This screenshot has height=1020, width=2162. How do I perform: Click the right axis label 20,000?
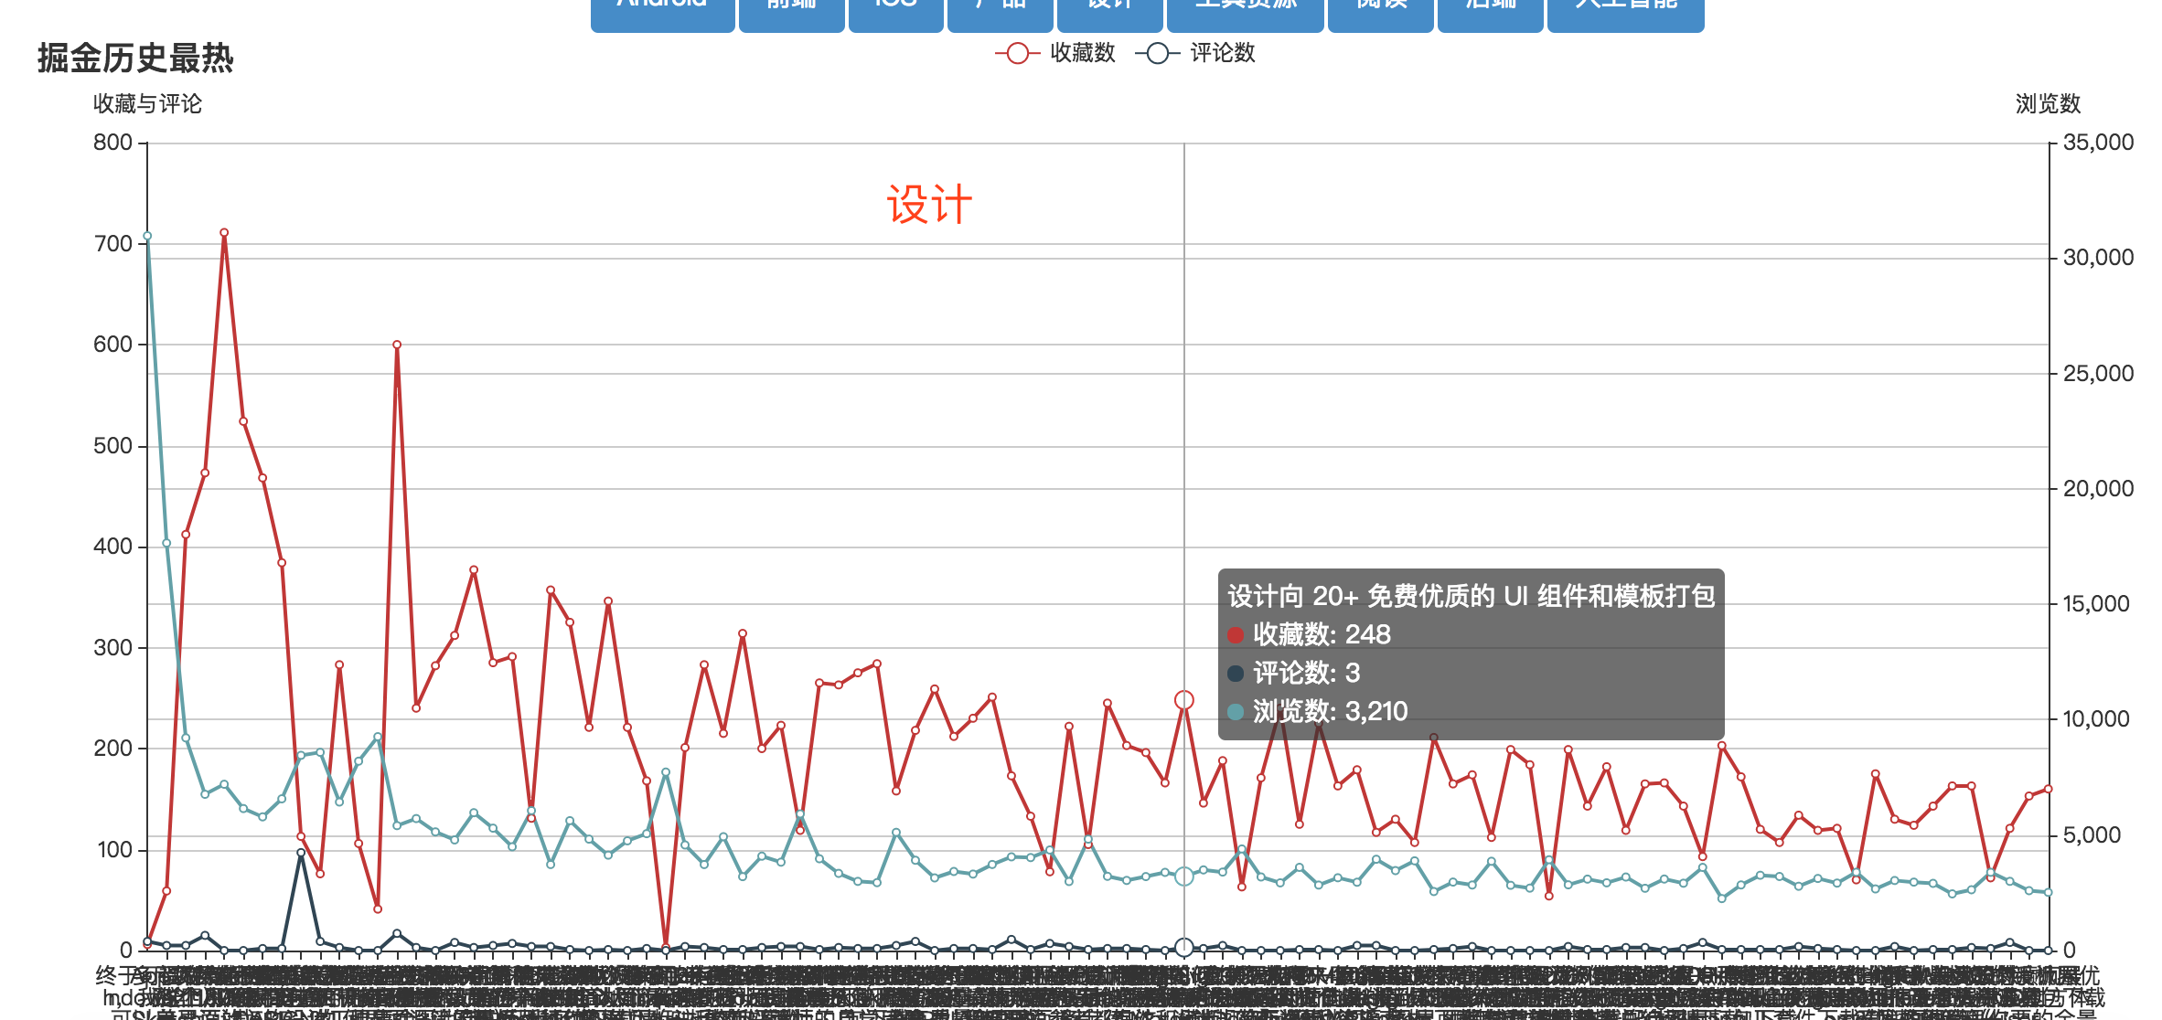click(2098, 489)
